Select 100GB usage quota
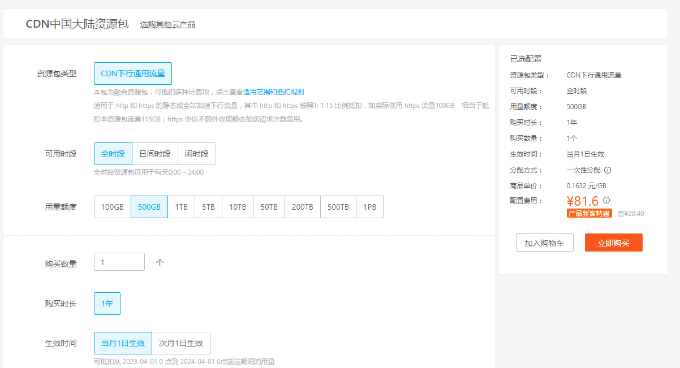 pyautogui.click(x=113, y=207)
